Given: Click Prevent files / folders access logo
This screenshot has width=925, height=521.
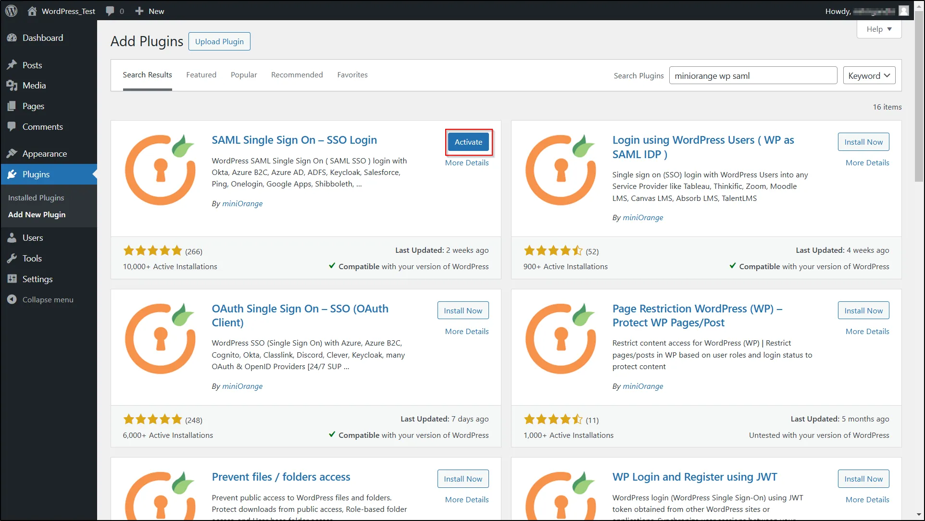Looking at the screenshot, I should point(160,495).
